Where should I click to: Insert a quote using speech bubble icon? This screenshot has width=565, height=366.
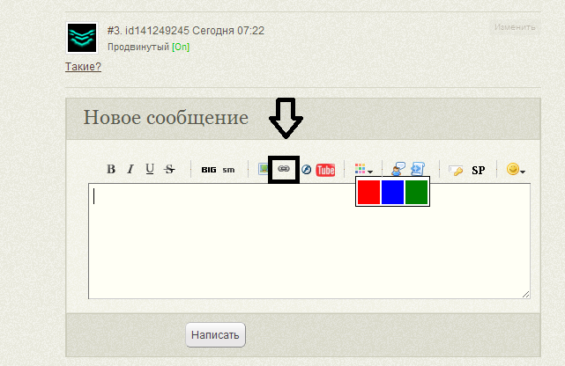(x=398, y=169)
